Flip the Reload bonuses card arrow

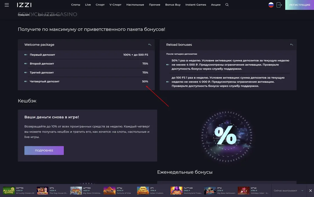point(291,45)
